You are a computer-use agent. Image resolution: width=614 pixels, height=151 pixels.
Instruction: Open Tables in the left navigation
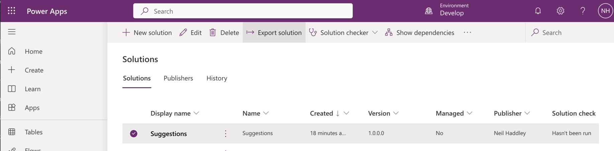click(33, 132)
